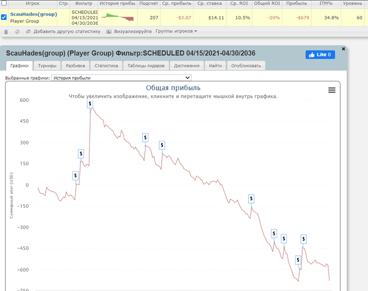Click the Общая прибыль chart title
The height and width of the screenshot is (291, 368).
coord(173,88)
